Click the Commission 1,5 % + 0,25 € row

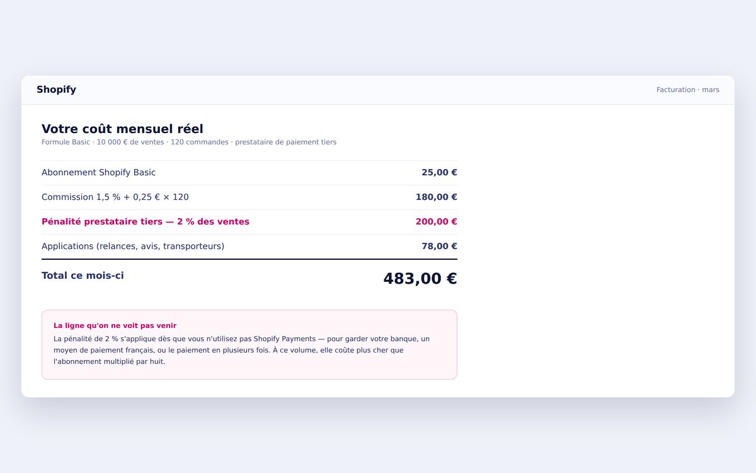pyautogui.click(x=249, y=197)
